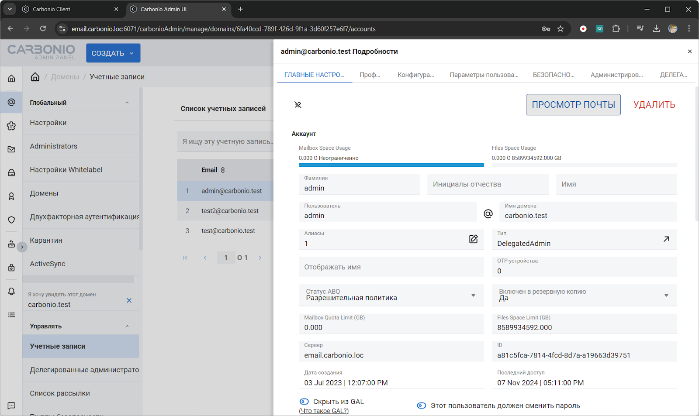Open 'Список рассылки' in sidebar
The width and height of the screenshot is (699, 416).
coord(81,393)
